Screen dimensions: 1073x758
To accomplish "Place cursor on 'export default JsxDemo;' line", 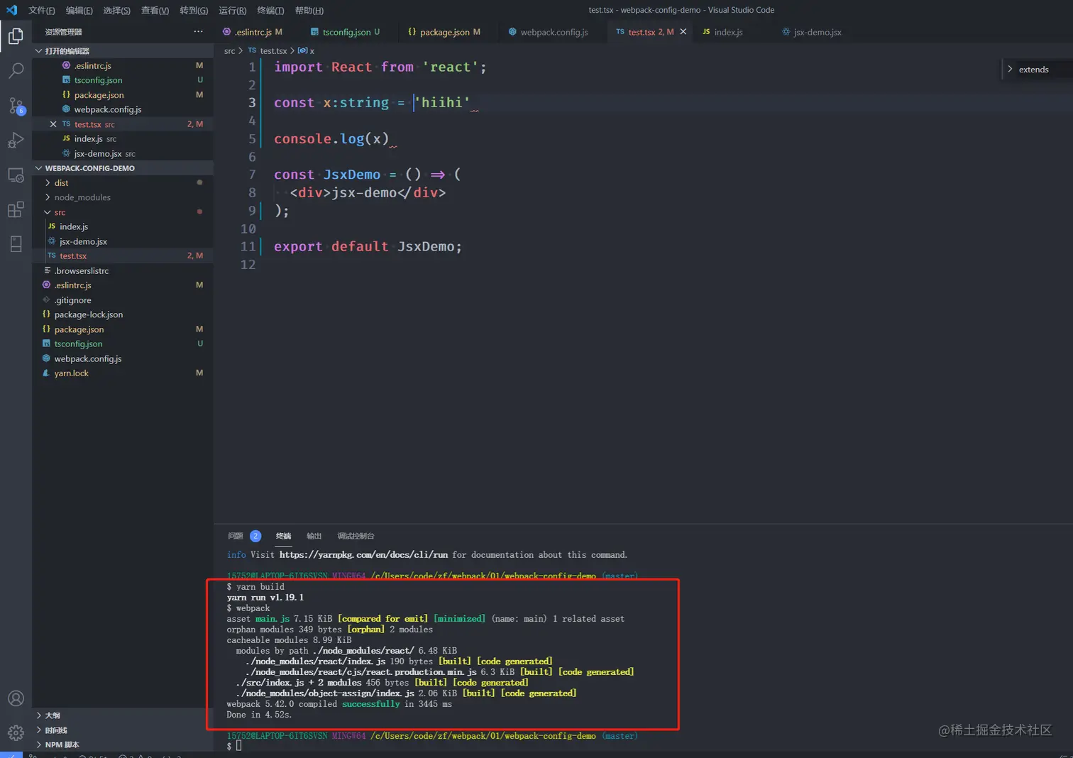I will [368, 246].
